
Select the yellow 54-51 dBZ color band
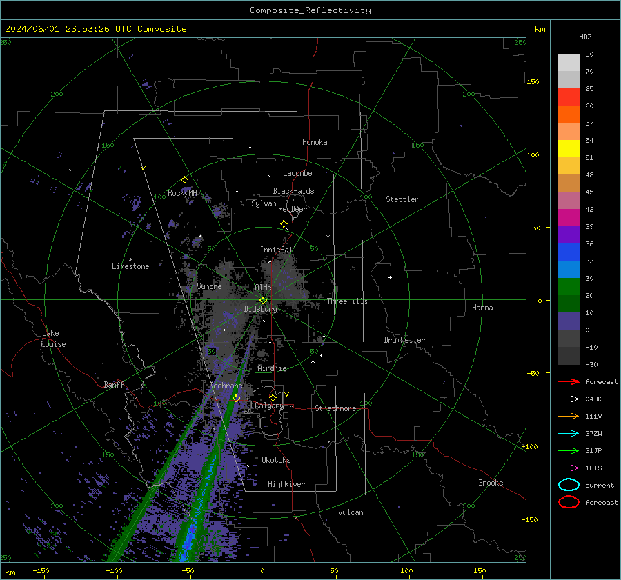pos(569,149)
